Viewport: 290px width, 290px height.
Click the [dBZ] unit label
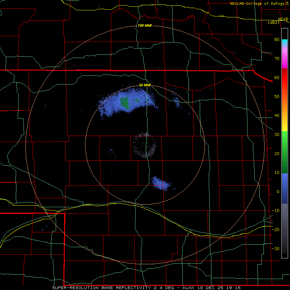click(x=274, y=22)
